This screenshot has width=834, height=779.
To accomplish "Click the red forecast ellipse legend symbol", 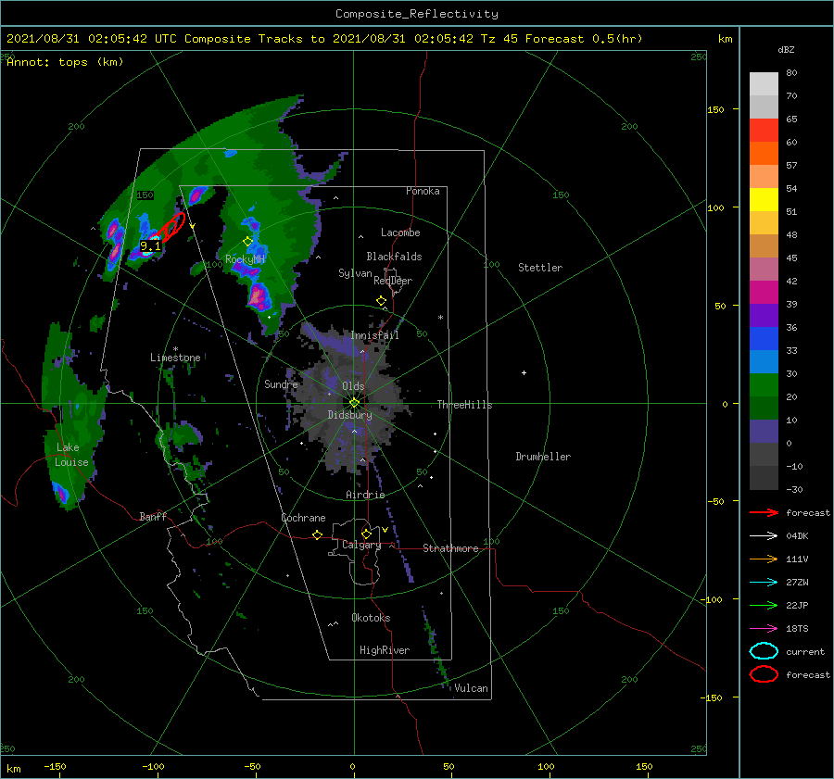I will [764, 674].
